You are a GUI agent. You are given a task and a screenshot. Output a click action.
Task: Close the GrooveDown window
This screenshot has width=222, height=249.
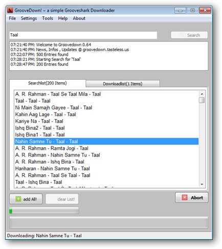coord(205,11)
